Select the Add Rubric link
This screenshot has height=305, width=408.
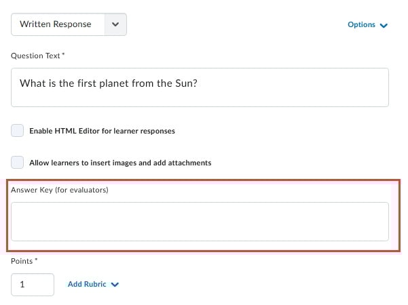coord(87,284)
